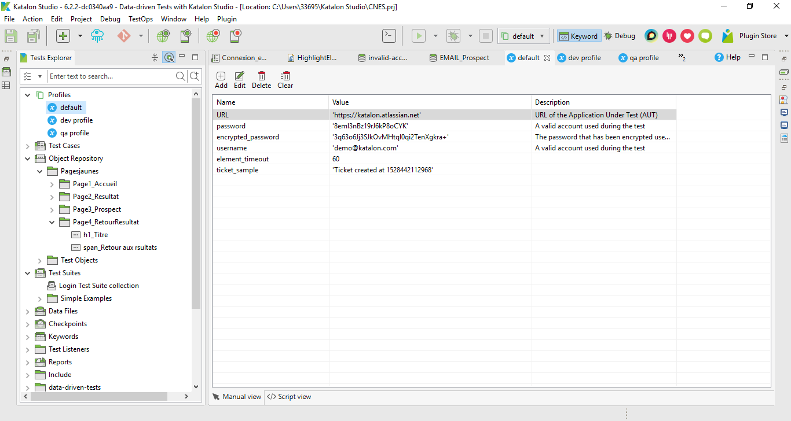Click the red heart icon in toolbar
The width and height of the screenshot is (791, 421).
click(687, 36)
